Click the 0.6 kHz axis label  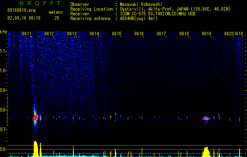coord(4,149)
